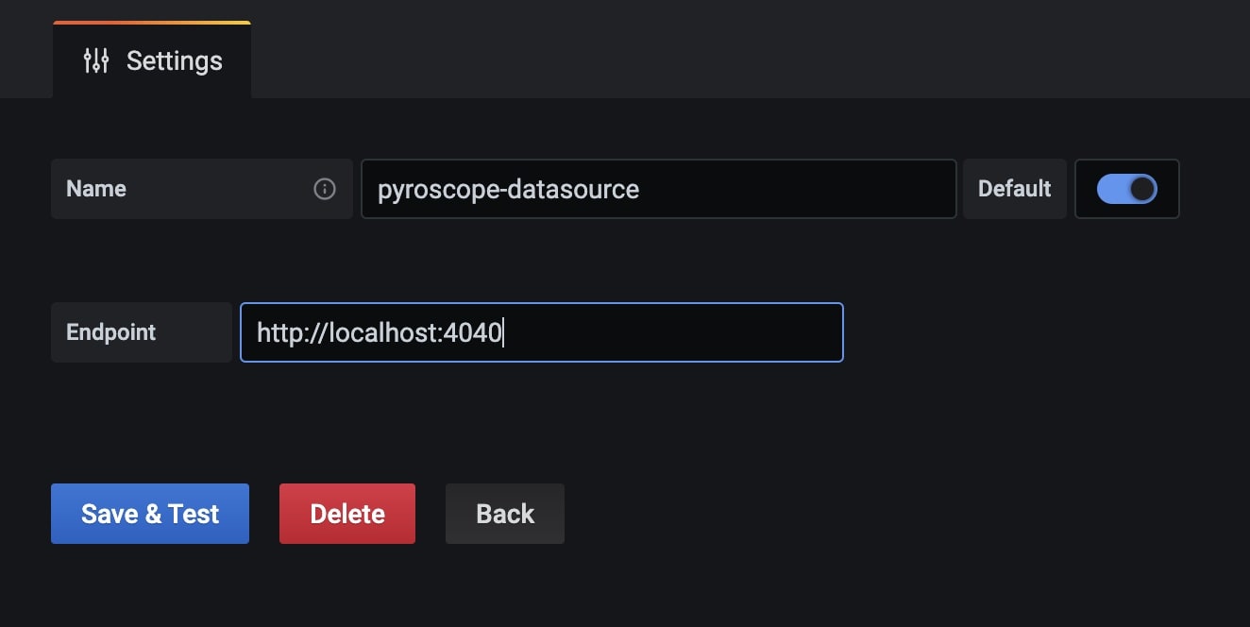Viewport: 1250px width, 627px height.
Task: Place cursor in http://localhost:4040 text
Action: (x=380, y=332)
